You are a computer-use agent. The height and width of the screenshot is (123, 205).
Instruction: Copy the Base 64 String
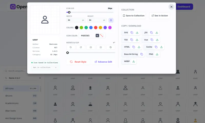click(x=142, y=54)
